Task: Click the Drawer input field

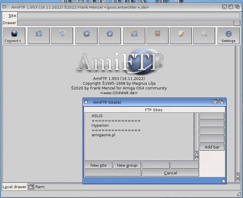Action: pos(125,23)
